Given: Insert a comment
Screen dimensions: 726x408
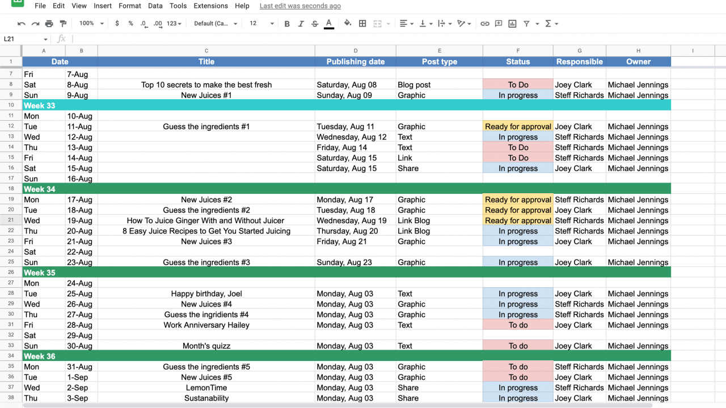Looking at the screenshot, I should (500, 23).
